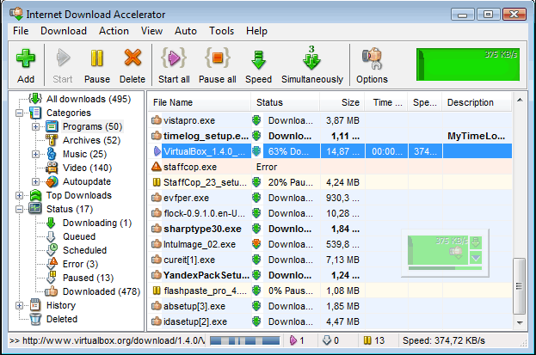
Task: Click the Intulmage_02.exe orange status icon
Action: point(256,244)
